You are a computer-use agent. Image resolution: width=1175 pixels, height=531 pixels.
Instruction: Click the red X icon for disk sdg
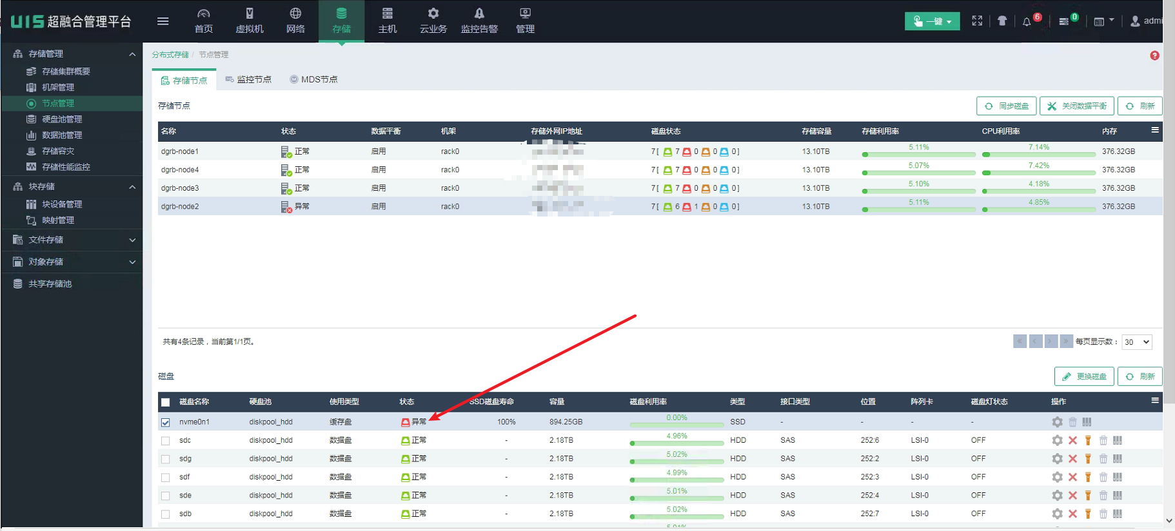(x=1072, y=459)
